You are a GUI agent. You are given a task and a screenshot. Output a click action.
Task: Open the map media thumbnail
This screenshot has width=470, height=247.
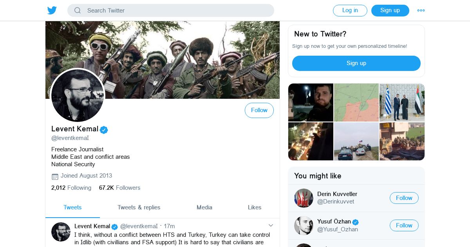pos(356,102)
